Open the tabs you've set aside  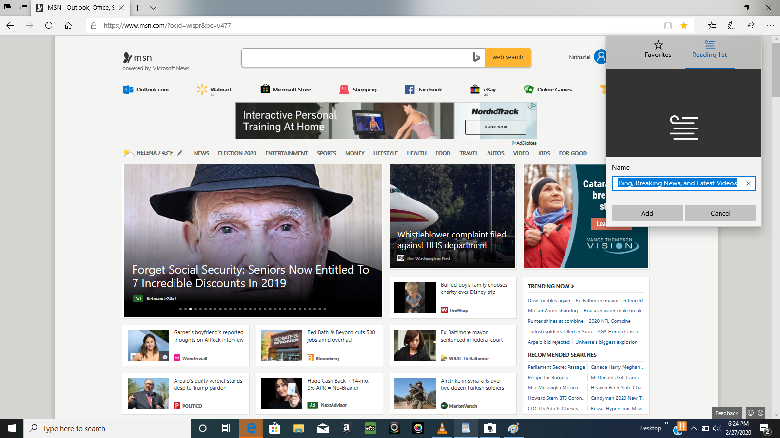(x=8, y=8)
